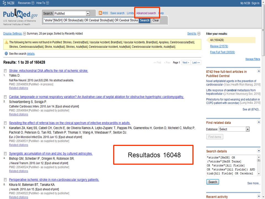Image resolution: width=265 pixels, height=199 pixels.
Task: Click the Search details box down scroll arrow
Action: point(259,174)
